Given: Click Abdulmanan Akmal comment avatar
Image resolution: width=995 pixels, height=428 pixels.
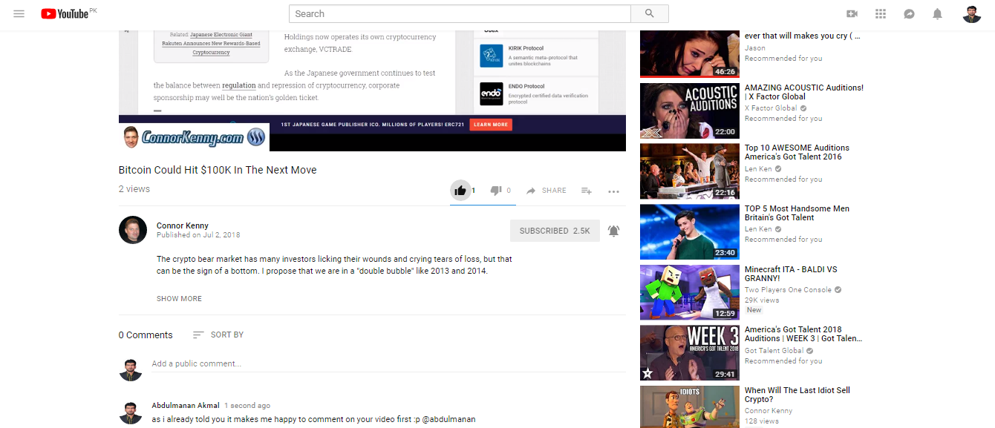Looking at the screenshot, I should [x=131, y=414].
